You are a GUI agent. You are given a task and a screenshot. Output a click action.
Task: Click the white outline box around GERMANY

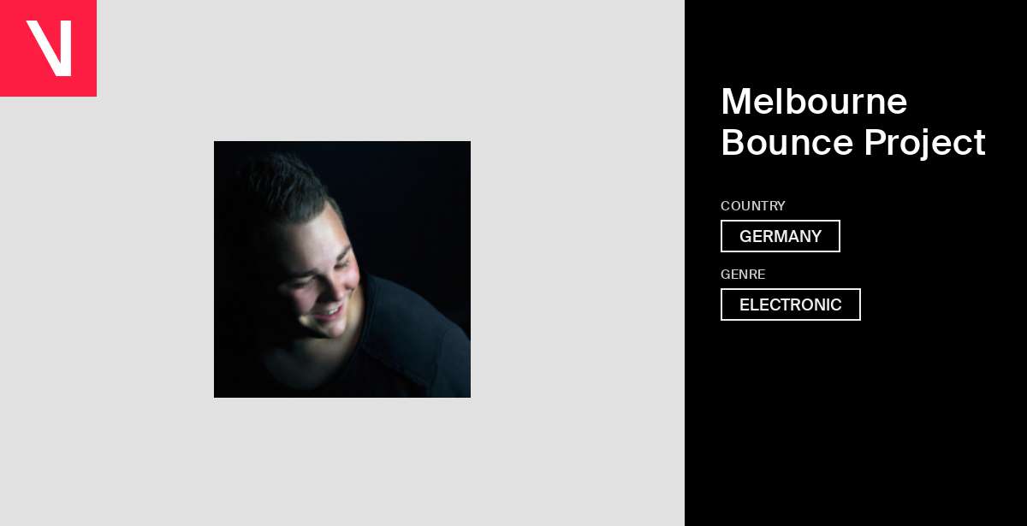[x=781, y=236]
